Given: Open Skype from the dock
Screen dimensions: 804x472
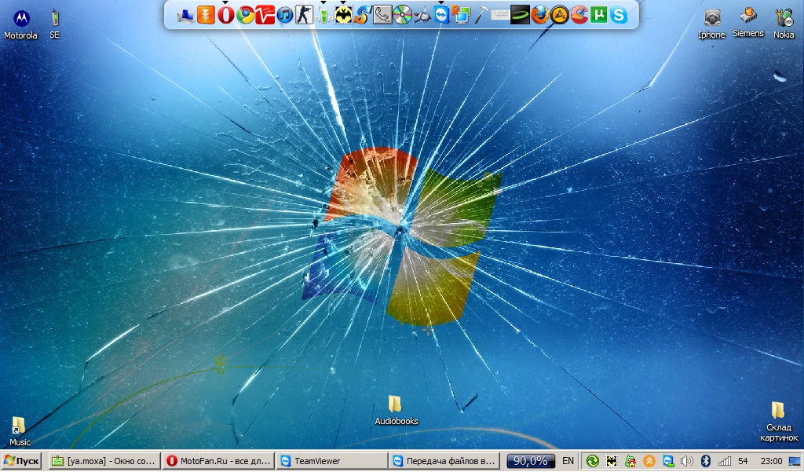Looking at the screenshot, I should [x=619, y=15].
